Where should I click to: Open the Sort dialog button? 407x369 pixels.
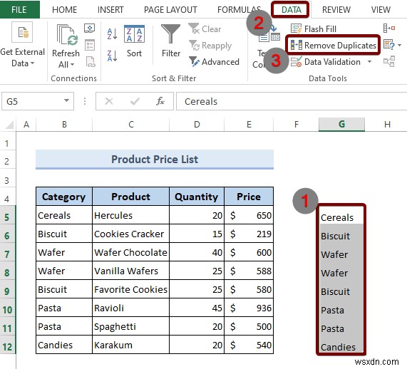coord(134,41)
